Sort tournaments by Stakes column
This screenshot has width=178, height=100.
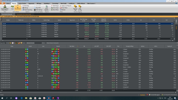pos(8,20)
